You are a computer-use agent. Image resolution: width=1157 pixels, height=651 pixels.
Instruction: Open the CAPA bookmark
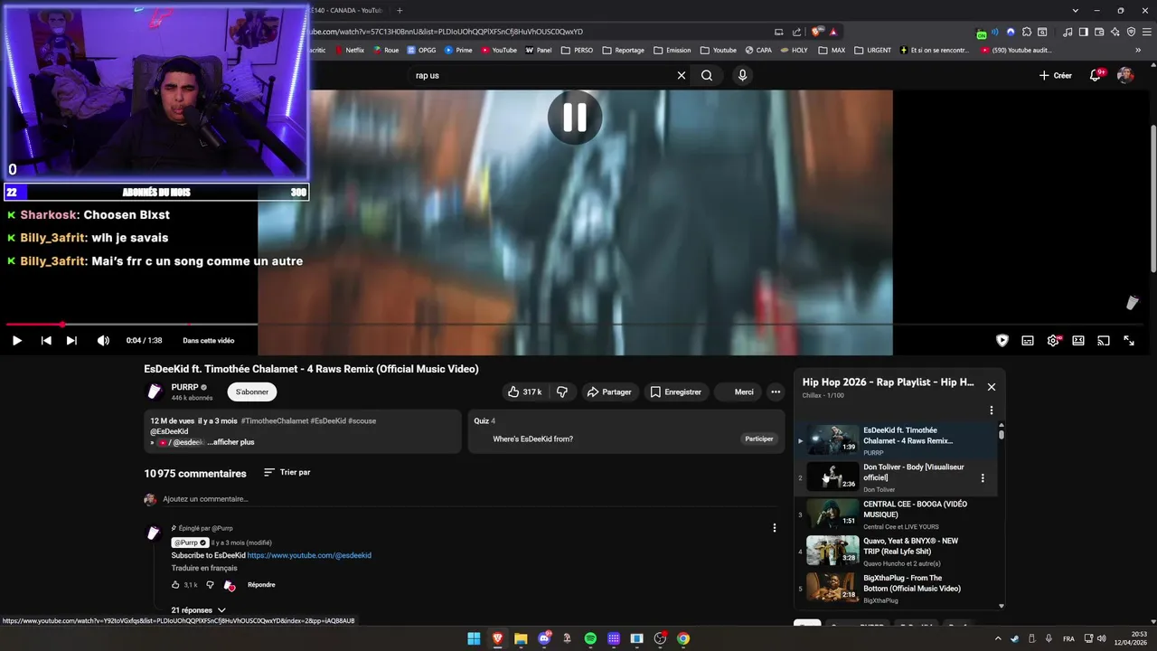pos(758,51)
